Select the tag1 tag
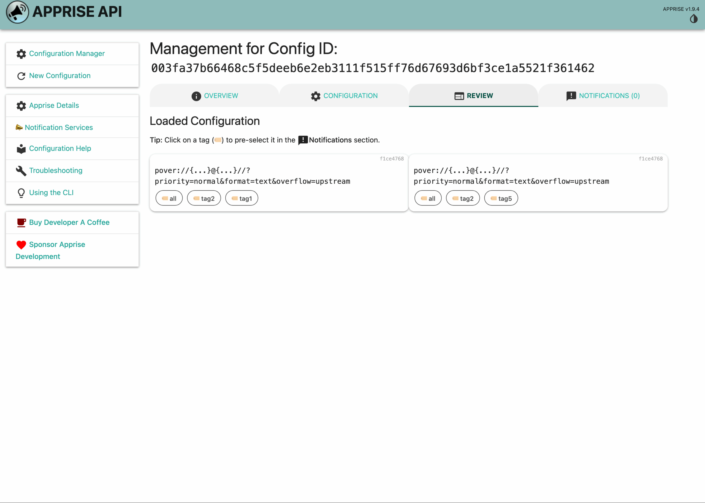 242,198
